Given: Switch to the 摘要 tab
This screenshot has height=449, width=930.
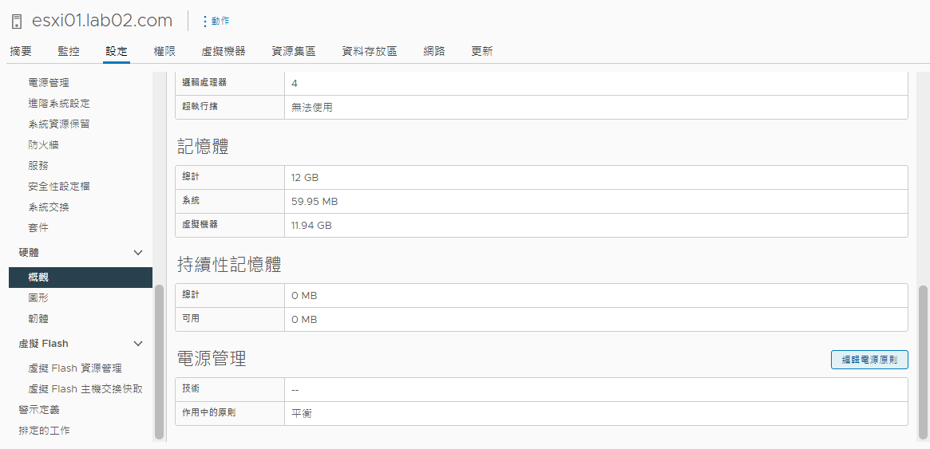Looking at the screenshot, I should (21, 51).
